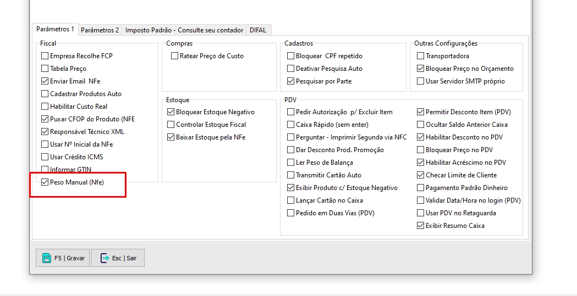Toggle Bloquear Estoque Negativo checkbox

pos(171,112)
